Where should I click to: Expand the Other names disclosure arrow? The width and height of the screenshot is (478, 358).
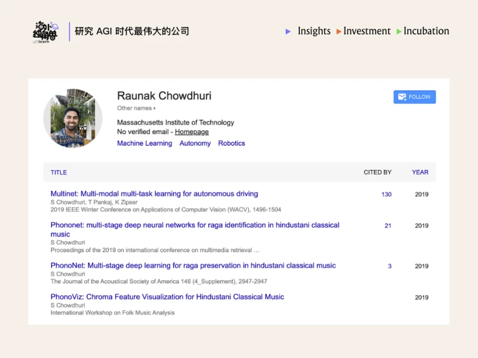[154, 109]
